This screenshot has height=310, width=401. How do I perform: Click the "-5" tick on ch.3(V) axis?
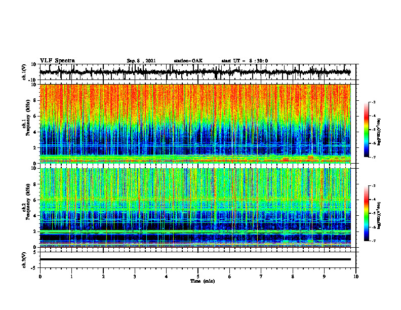point(34,268)
